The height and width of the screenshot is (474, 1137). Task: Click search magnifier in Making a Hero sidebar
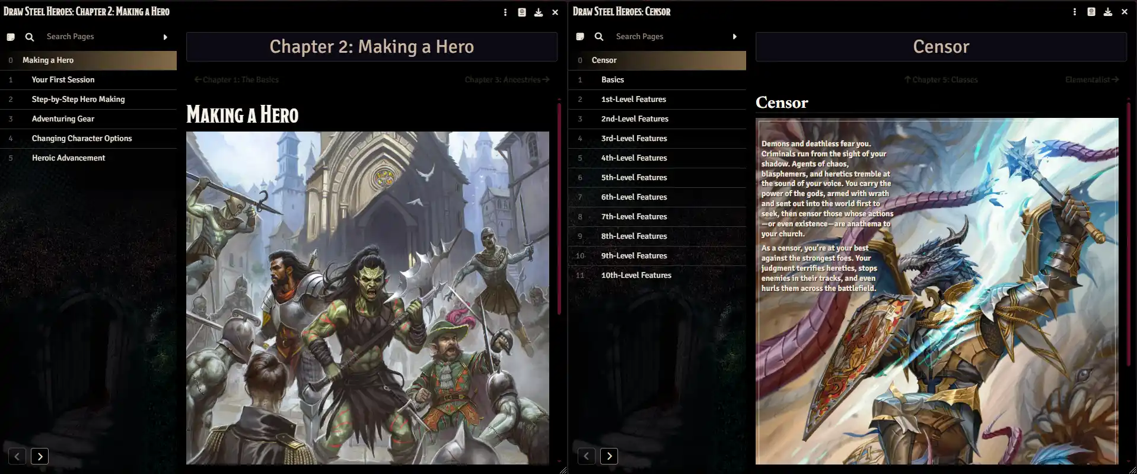(30, 37)
